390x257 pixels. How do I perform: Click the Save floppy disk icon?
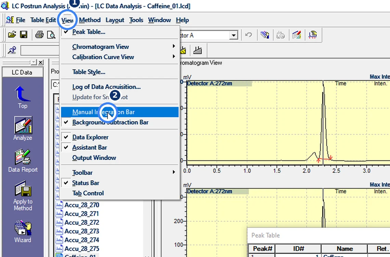[x=24, y=35]
